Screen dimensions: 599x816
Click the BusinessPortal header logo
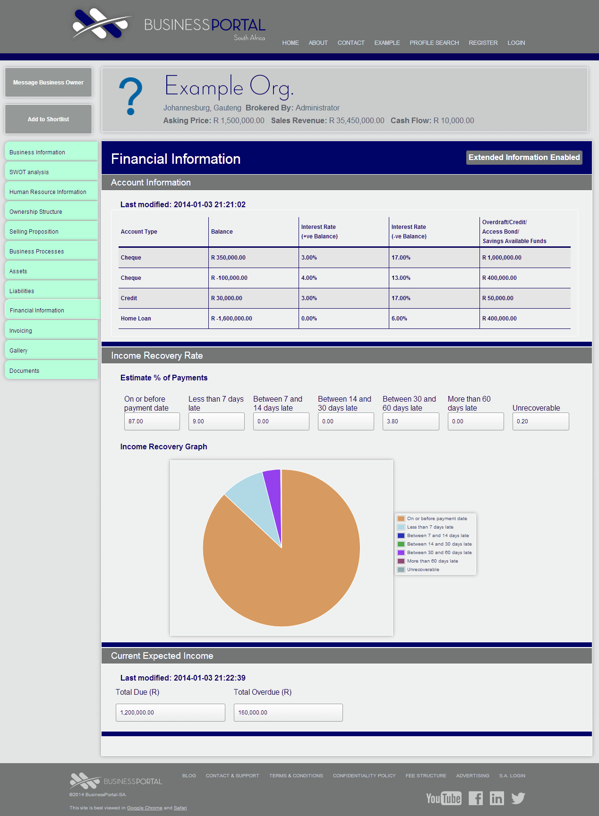point(169,25)
